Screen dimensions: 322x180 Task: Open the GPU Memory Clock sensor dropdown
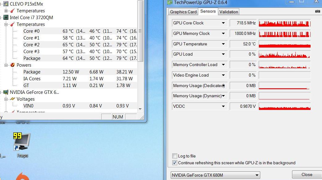coord(223,33)
